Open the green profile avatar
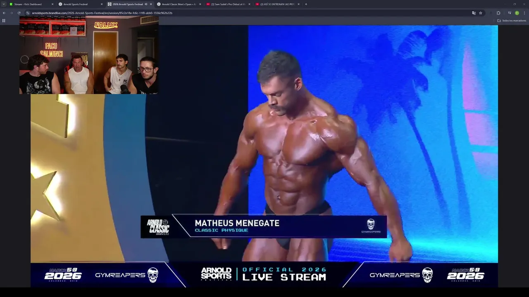Viewport: 529px width, 297px height. [517, 13]
